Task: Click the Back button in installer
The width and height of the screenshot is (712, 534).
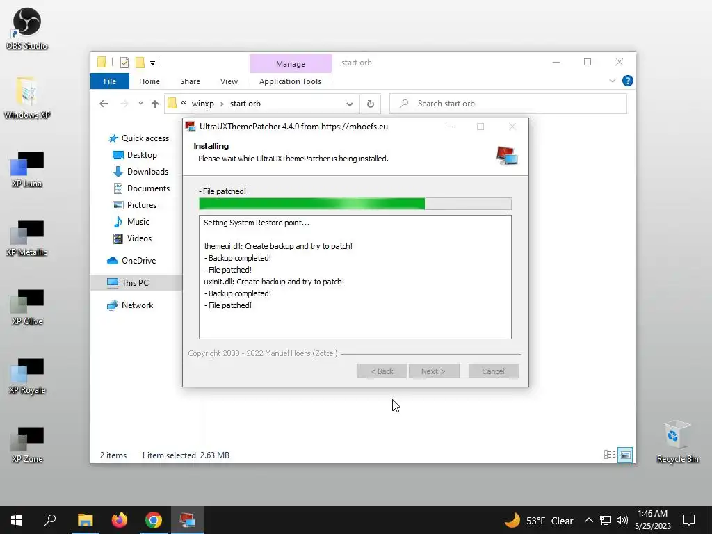Action: [x=382, y=371]
